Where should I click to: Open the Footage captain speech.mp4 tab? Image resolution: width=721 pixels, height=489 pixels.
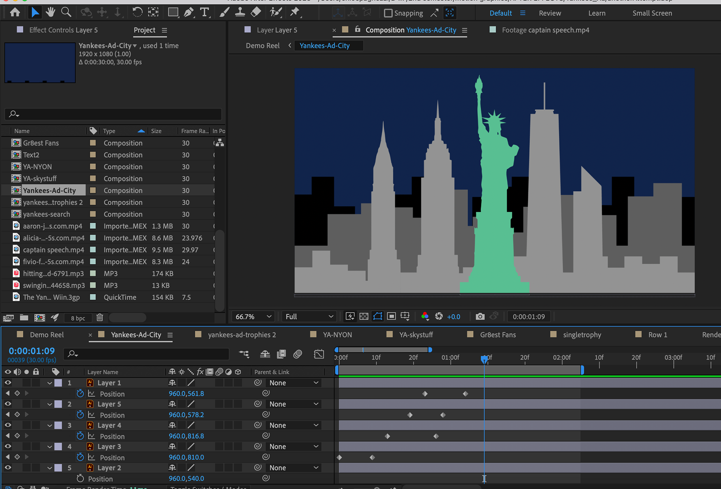pos(546,30)
